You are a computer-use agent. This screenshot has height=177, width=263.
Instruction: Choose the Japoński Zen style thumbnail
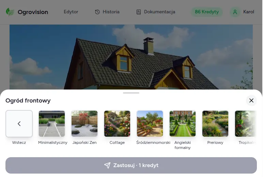[84, 124]
